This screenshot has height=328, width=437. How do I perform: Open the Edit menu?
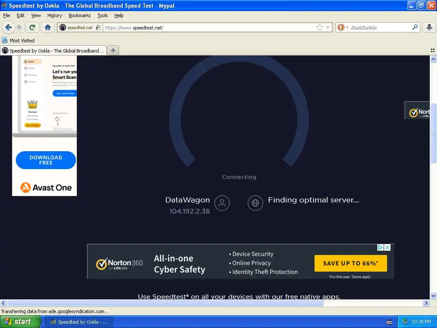[20, 15]
